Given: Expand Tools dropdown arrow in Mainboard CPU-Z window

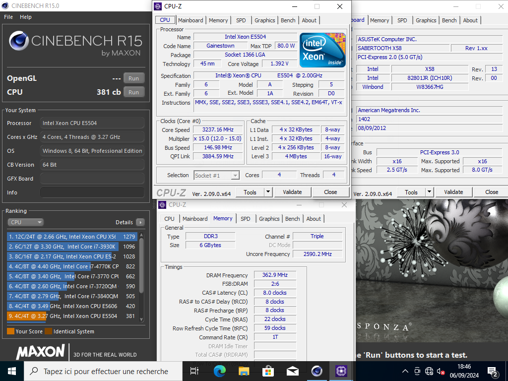Looking at the screenshot, I should 429,192.
